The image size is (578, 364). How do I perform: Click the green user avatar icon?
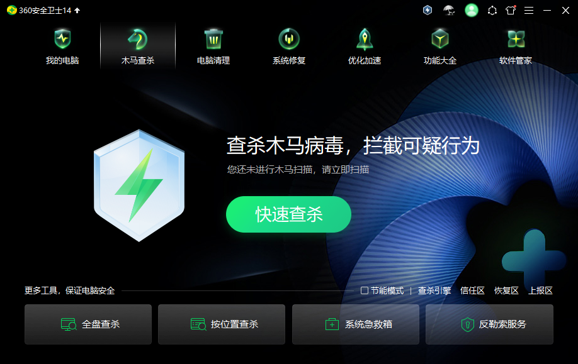(x=471, y=10)
